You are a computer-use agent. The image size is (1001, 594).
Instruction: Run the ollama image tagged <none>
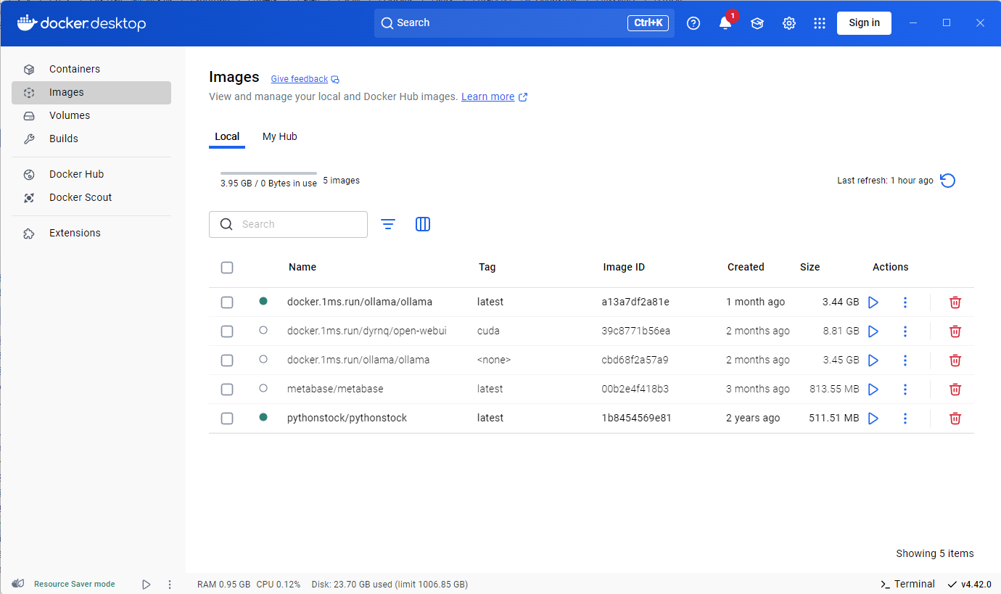[x=873, y=360]
